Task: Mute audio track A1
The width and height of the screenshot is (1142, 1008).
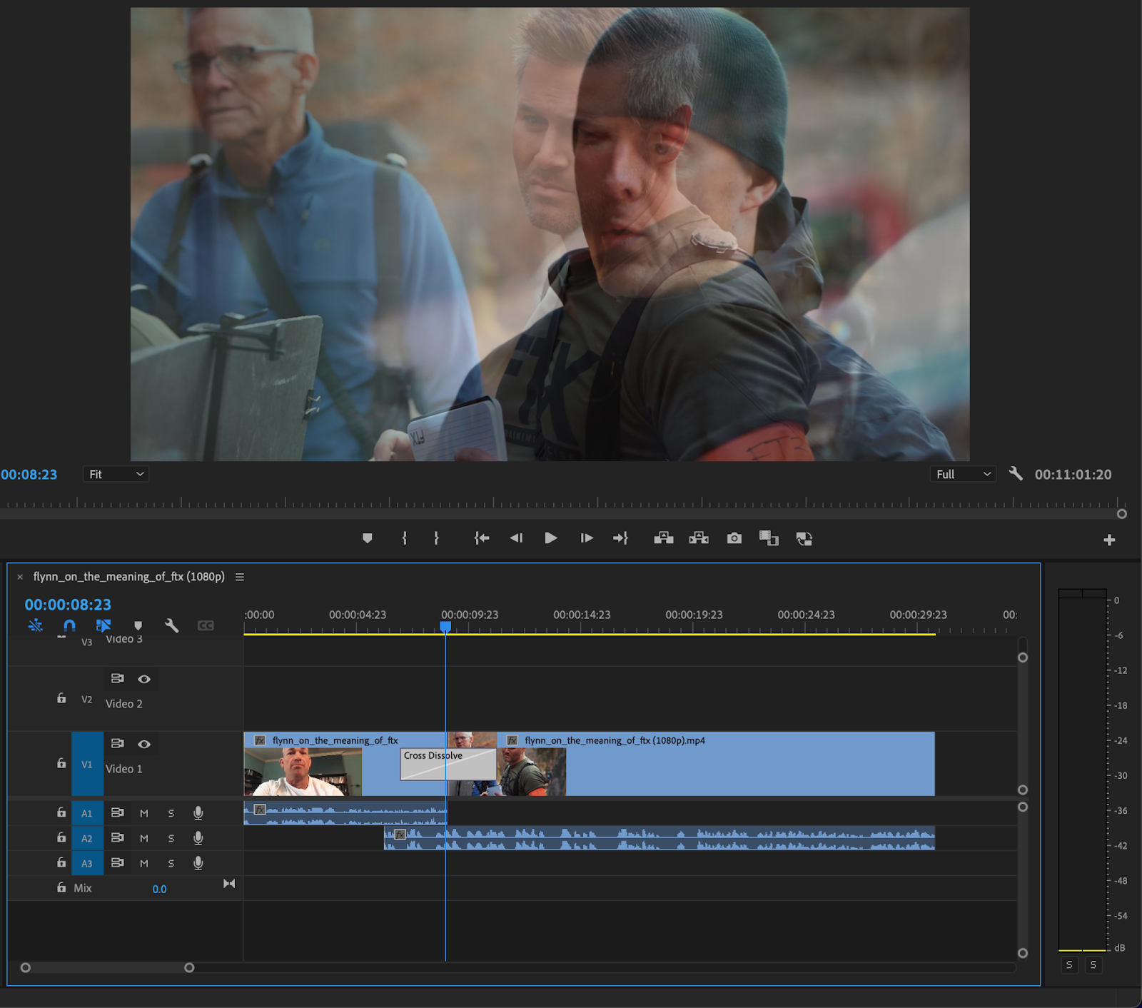Action: click(x=144, y=813)
